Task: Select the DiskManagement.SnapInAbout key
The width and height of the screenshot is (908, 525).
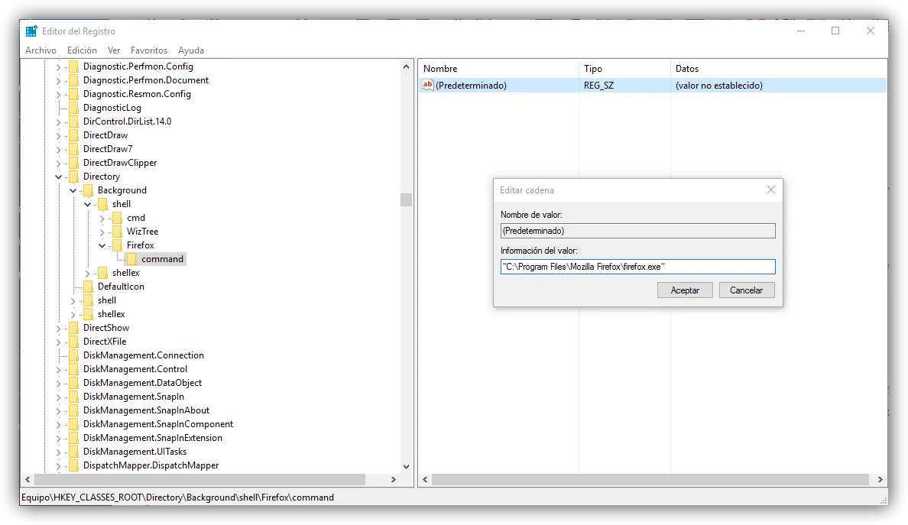Action: [x=146, y=410]
